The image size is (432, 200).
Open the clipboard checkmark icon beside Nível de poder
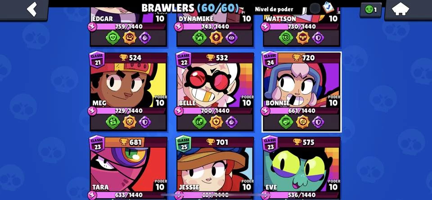click(x=328, y=8)
